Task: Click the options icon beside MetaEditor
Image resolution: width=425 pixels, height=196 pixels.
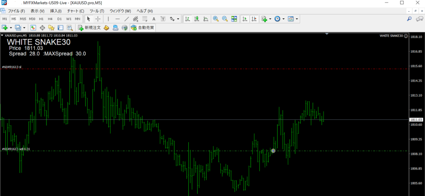Action: [115, 28]
